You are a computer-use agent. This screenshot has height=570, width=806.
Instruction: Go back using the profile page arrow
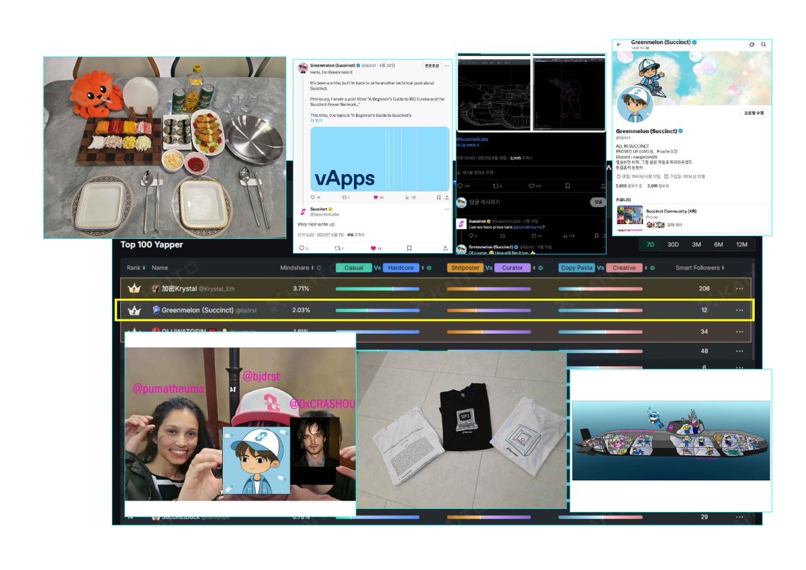click(x=619, y=44)
